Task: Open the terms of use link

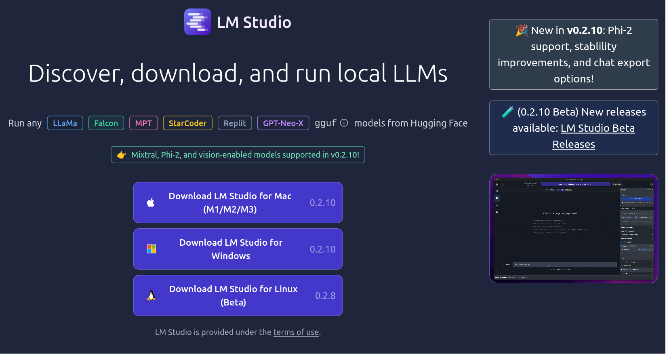Action: tap(296, 332)
